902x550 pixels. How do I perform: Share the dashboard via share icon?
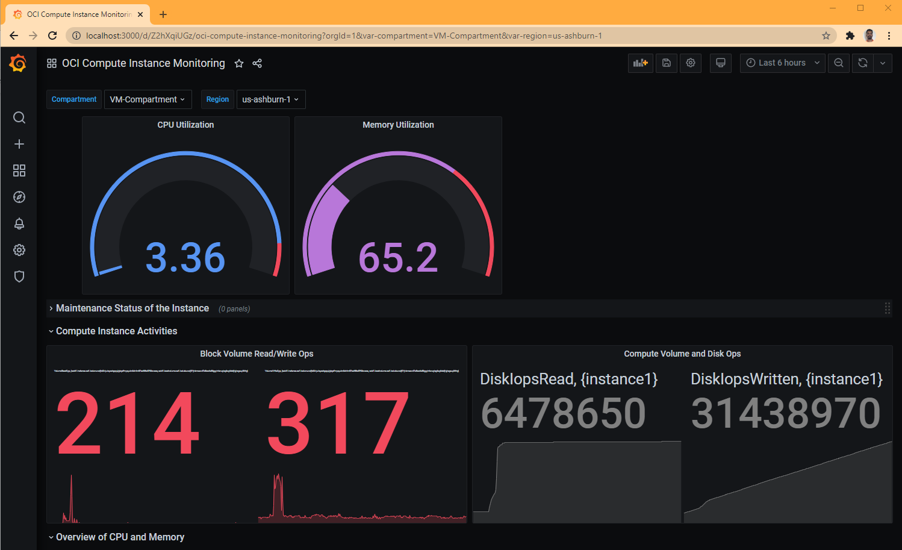click(x=257, y=63)
